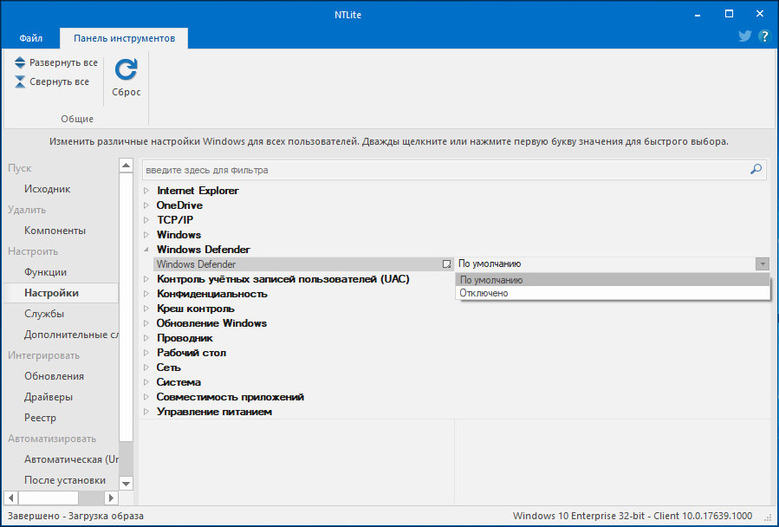Switch to Панель инструментов tab
This screenshot has height=527, width=779.
tap(124, 38)
